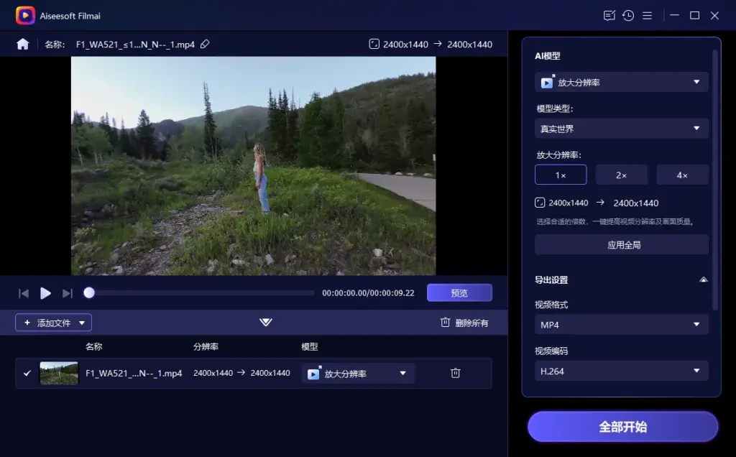Click the 删除所有 trash icon to clear all files
The width and height of the screenshot is (736, 457).
coord(445,323)
